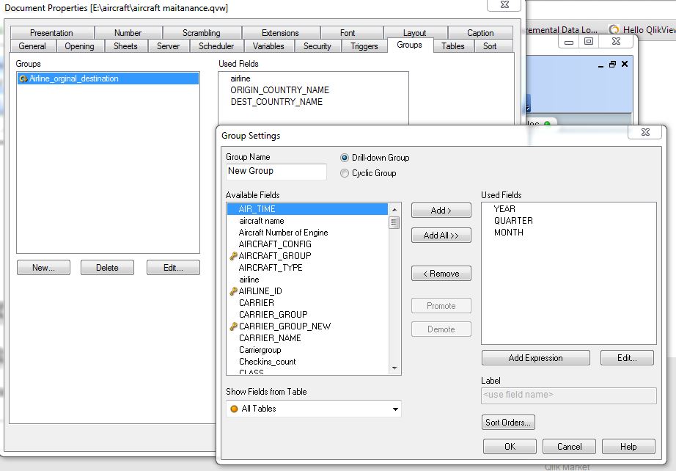676x471 pixels.
Task: Close the Document Properties window
Action: pyautogui.click(x=505, y=4)
